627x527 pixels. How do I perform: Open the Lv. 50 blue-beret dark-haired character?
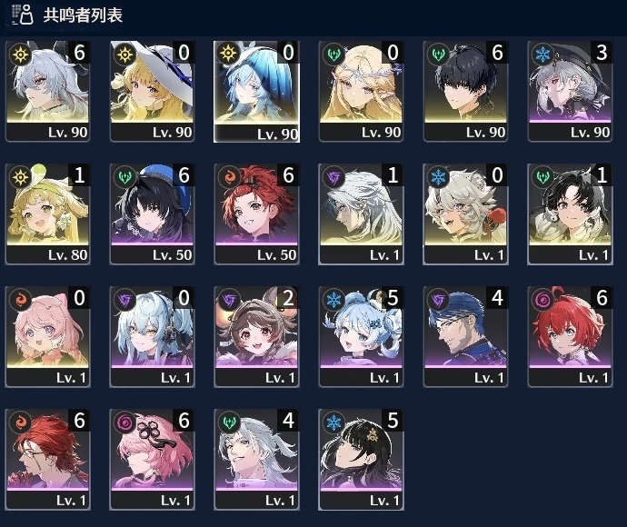pos(152,214)
